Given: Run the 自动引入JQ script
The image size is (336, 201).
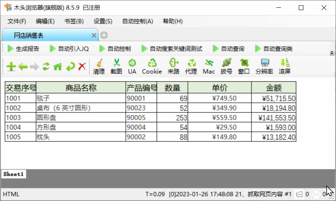Looking at the screenshot, I should tap(69, 49).
